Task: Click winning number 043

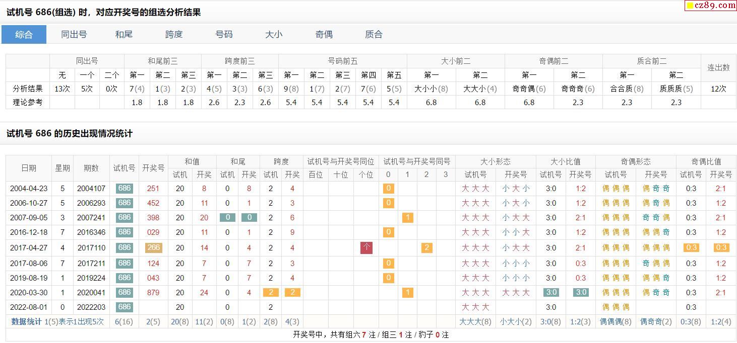Action: 153,278
